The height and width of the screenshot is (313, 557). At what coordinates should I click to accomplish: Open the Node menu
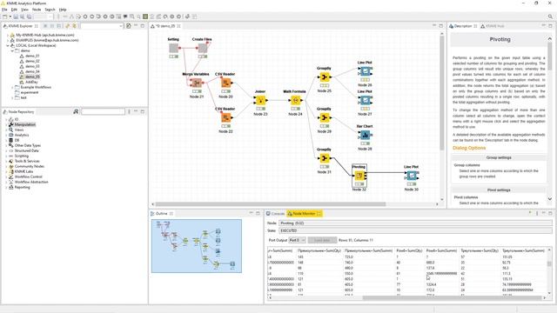[x=37, y=10]
